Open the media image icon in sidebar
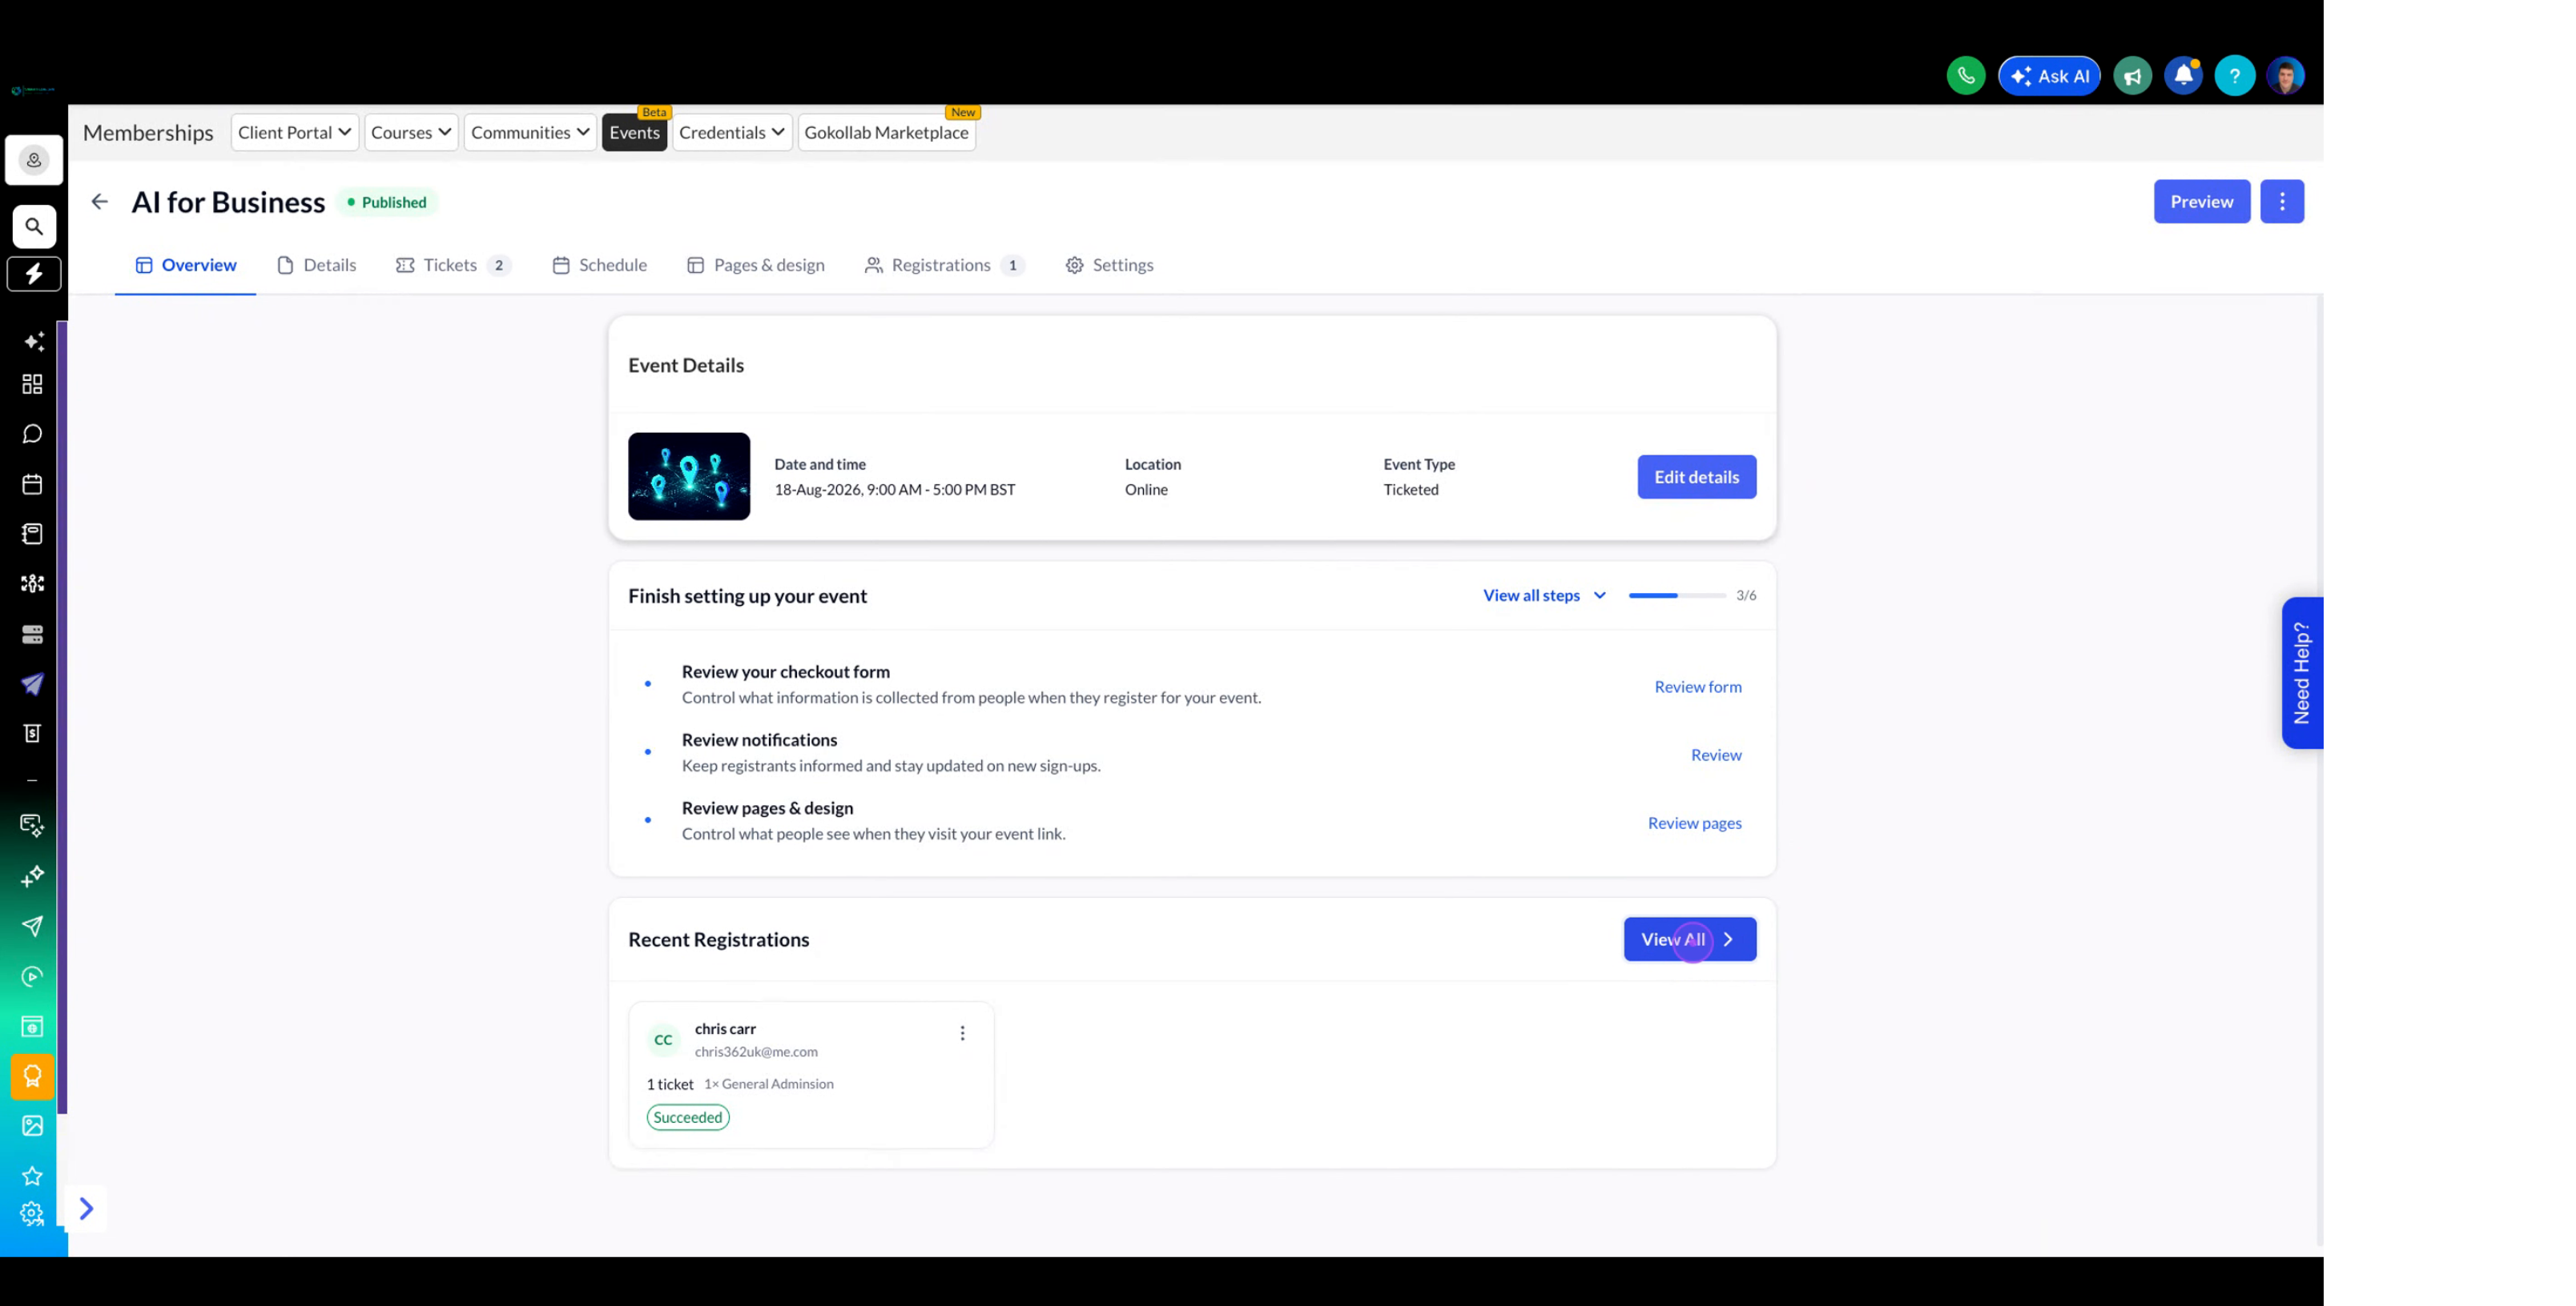This screenshot has width=2576, height=1306. 33,1126
